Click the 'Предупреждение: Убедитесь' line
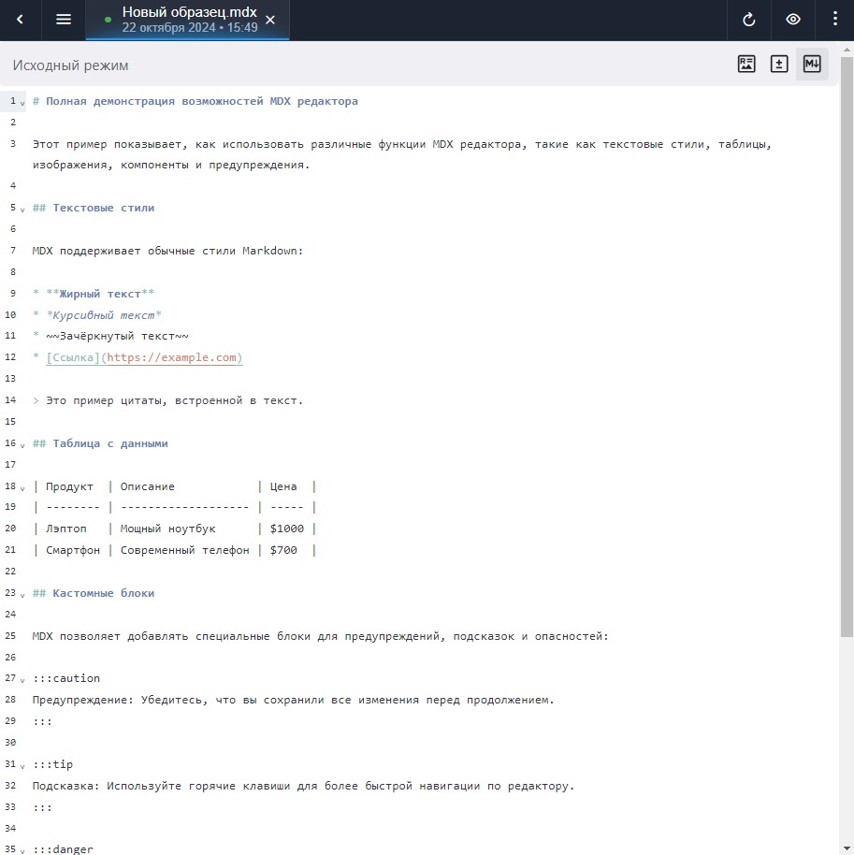 294,700
